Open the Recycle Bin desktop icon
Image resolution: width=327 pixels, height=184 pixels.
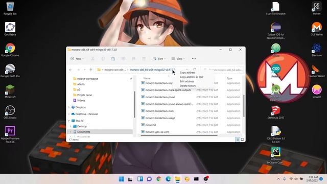(x=10, y=8)
